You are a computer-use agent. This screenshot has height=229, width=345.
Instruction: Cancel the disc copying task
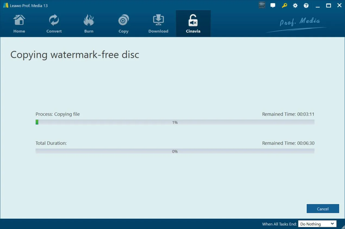(x=323, y=209)
